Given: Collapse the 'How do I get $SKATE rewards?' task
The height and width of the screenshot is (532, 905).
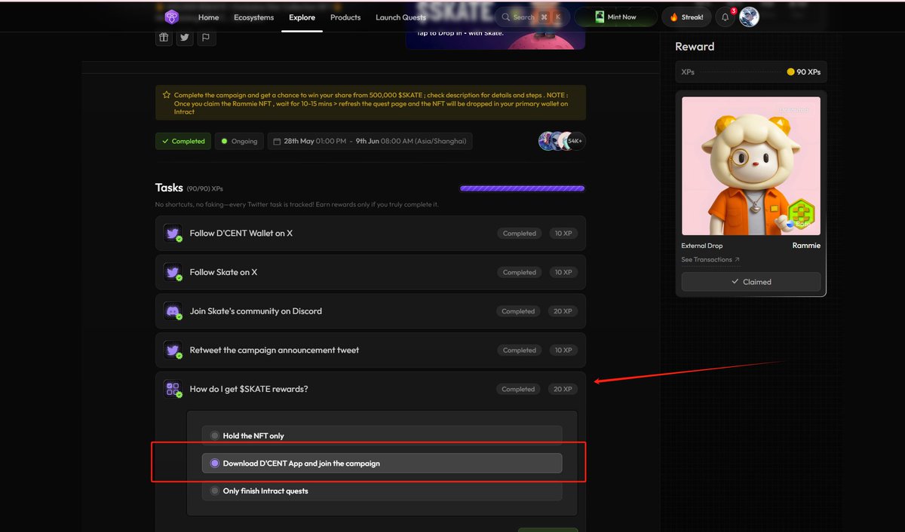Looking at the screenshot, I should click(x=370, y=389).
